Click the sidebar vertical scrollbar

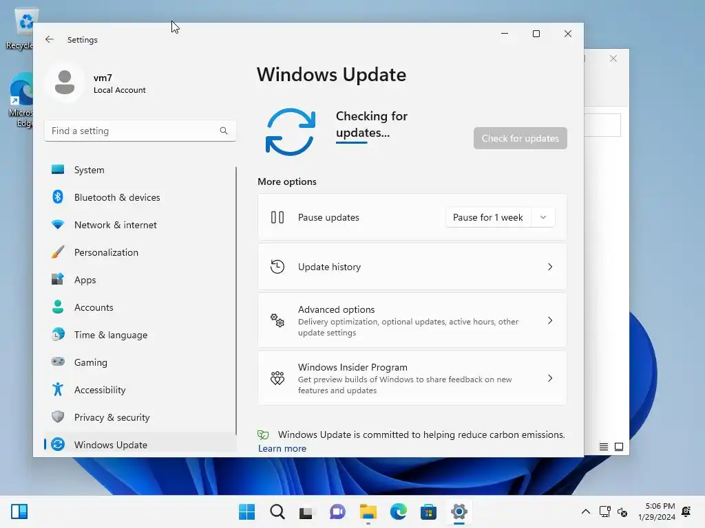click(x=236, y=300)
